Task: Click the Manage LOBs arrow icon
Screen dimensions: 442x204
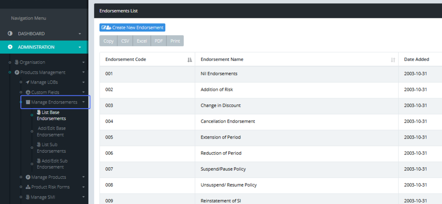Action: (x=28, y=82)
